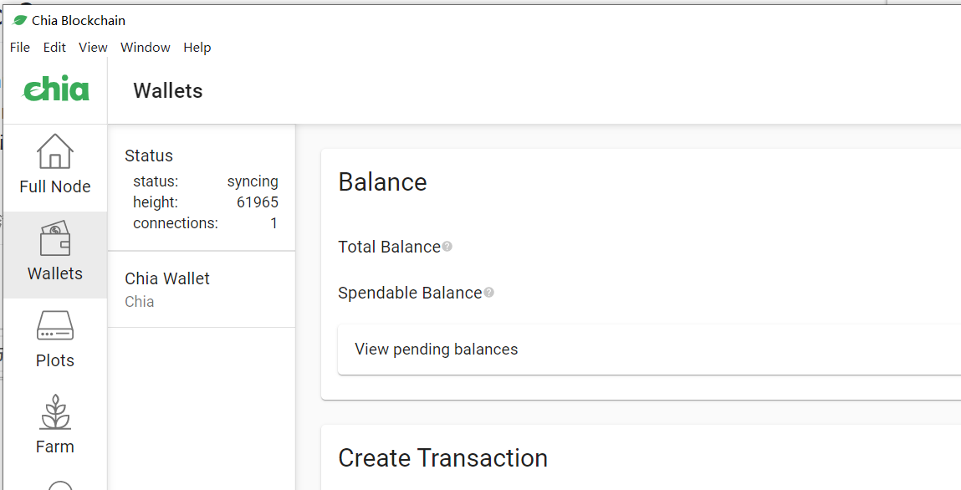Open the Window menu

(x=146, y=48)
